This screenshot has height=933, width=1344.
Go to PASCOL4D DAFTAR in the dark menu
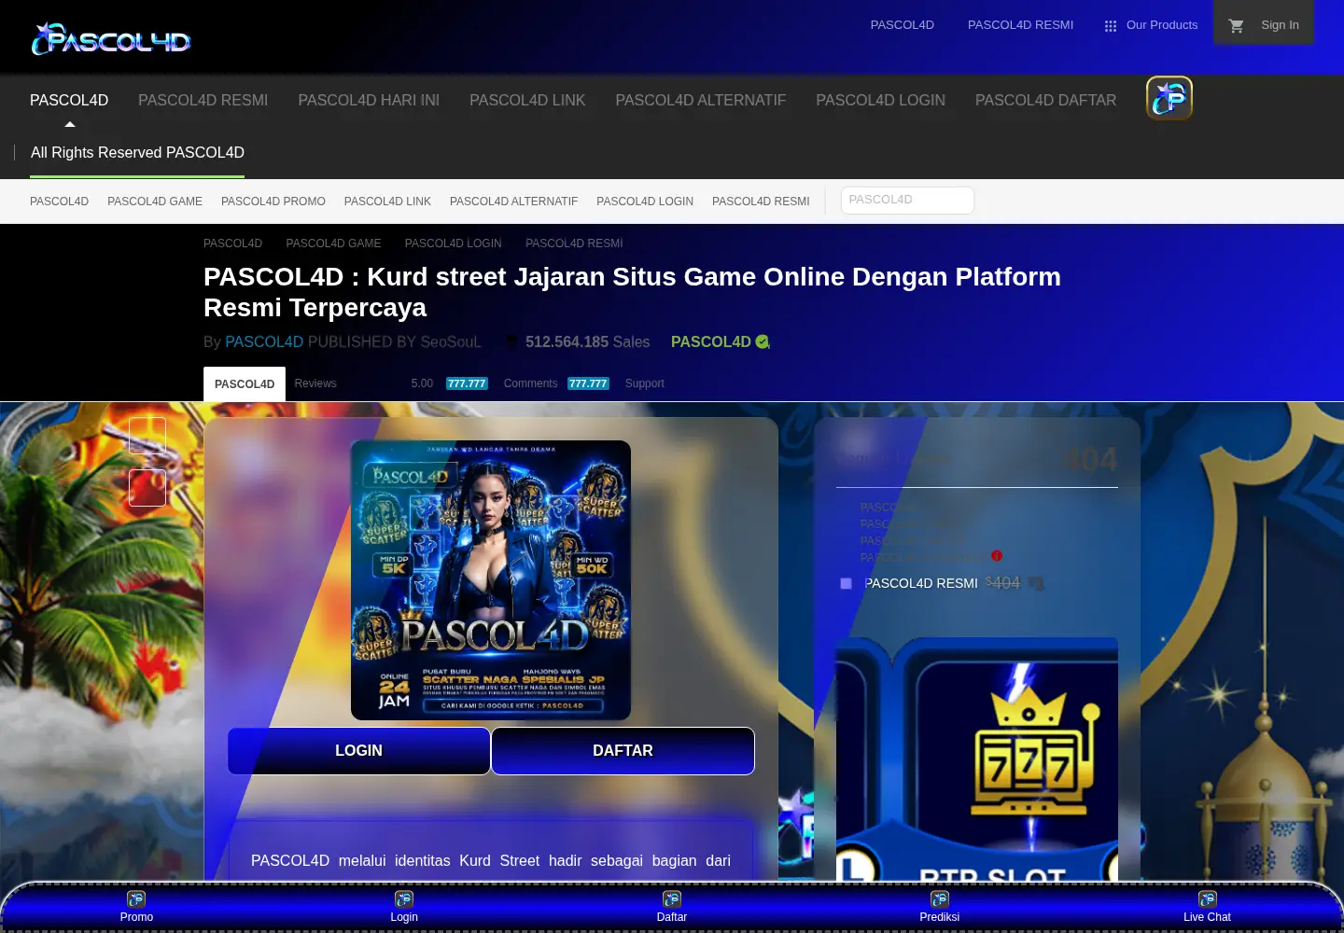(x=1045, y=100)
